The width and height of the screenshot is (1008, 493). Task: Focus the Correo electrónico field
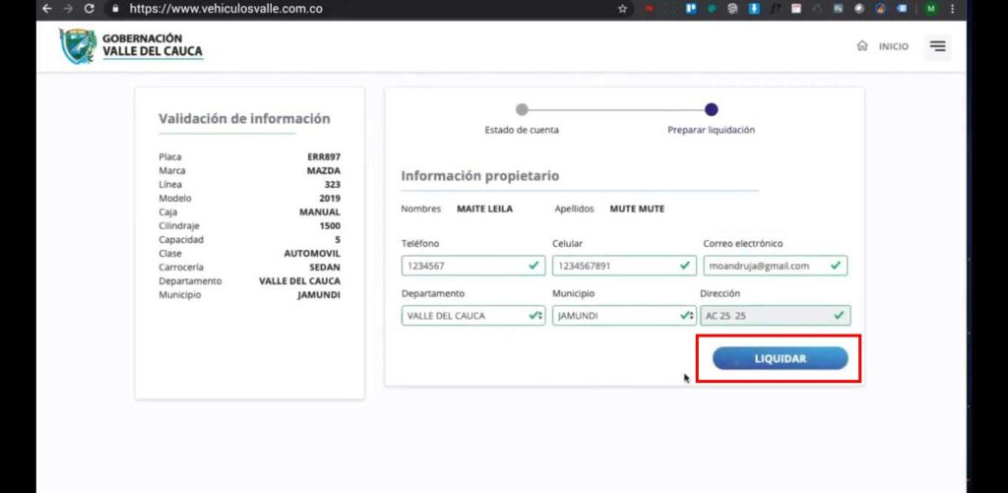click(x=776, y=266)
